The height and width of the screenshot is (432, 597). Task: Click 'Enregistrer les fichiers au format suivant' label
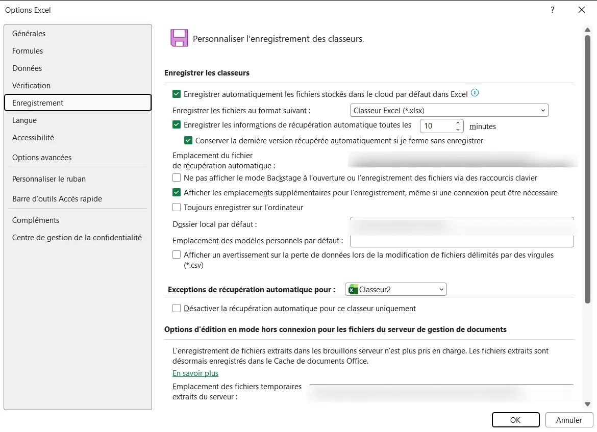[241, 111]
